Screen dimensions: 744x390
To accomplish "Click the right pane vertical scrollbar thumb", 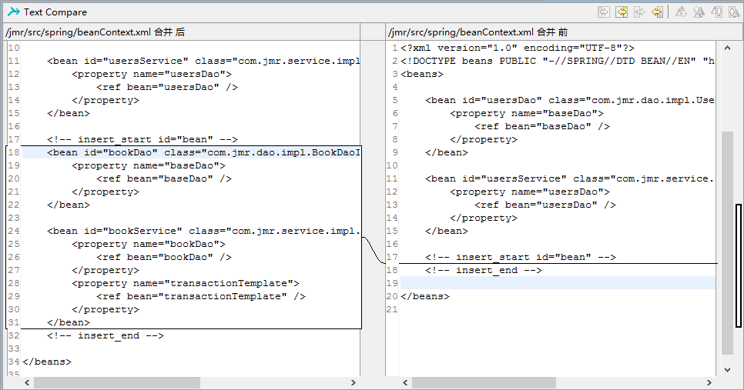I will (727, 242).
